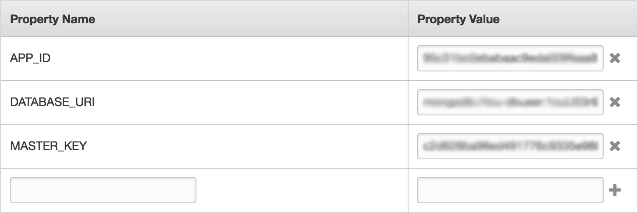Click the X beside MASTER_KEY value

click(615, 146)
